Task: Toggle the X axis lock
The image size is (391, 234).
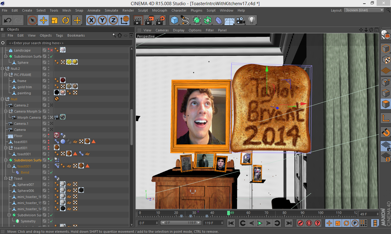Action: coord(91,20)
